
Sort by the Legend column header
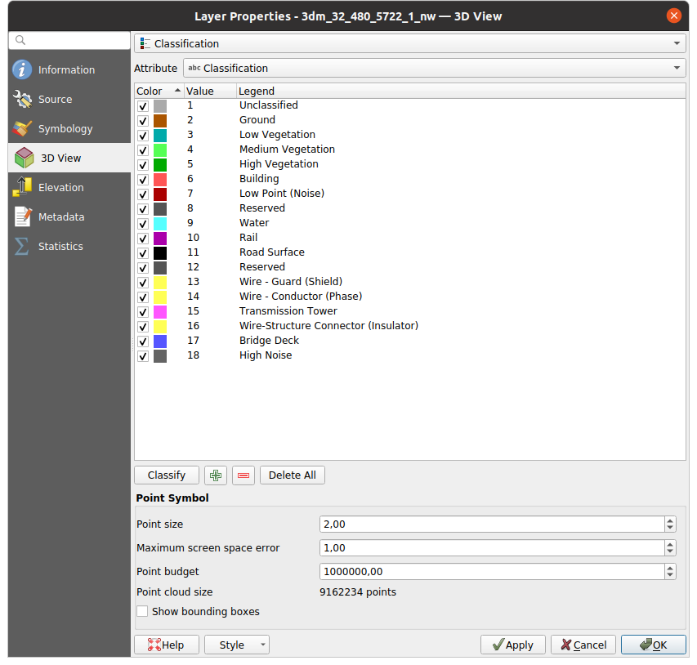(461, 91)
